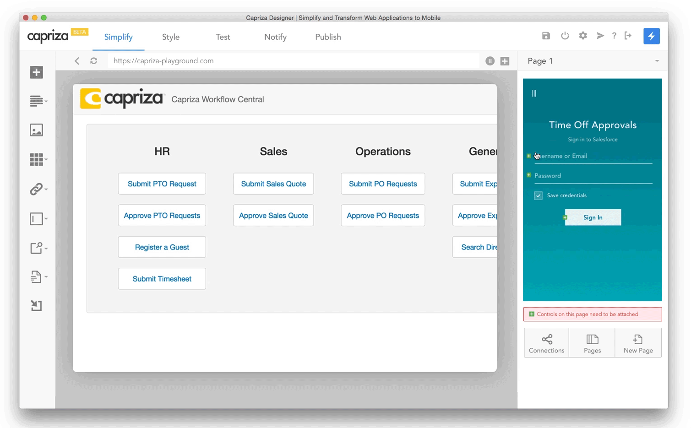Click the send paper-plane icon
Viewport: 691px width, 428px height.
(x=600, y=36)
